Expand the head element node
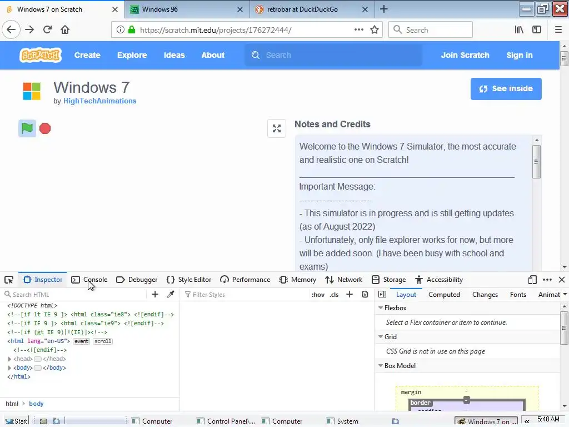This screenshot has height=427, width=569. click(x=9, y=359)
